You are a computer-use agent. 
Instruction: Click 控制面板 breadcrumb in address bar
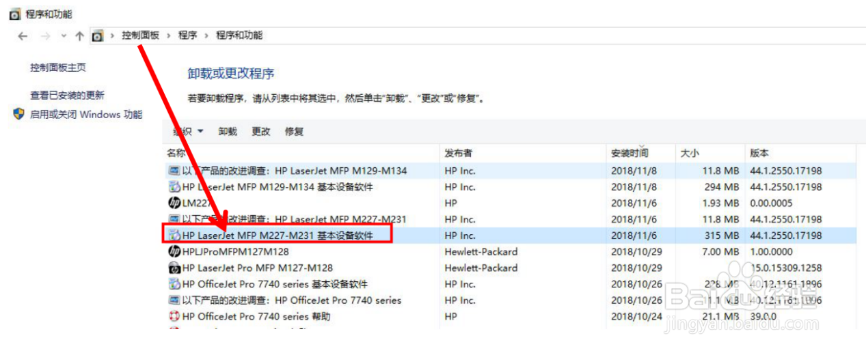(x=140, y=35)
